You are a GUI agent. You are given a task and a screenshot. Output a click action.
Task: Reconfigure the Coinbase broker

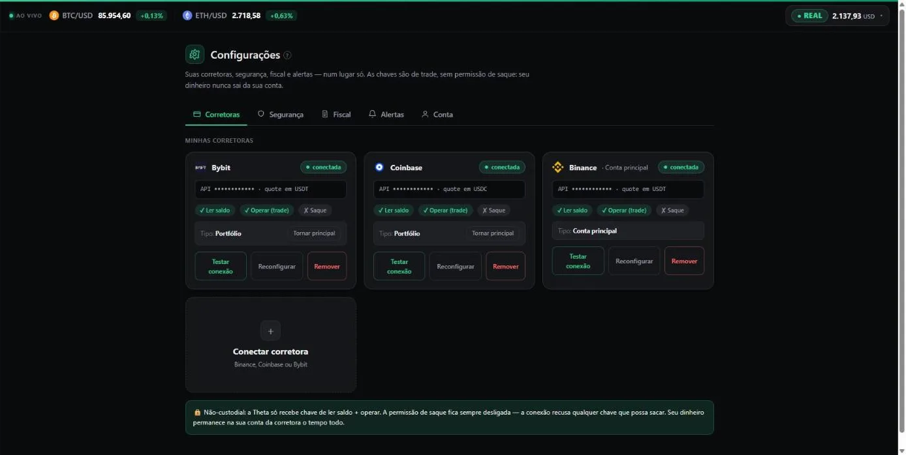pos(456,266)
